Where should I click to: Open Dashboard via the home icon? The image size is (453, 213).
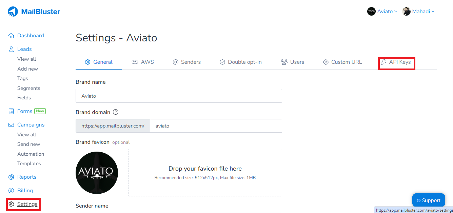coord(11,36)
